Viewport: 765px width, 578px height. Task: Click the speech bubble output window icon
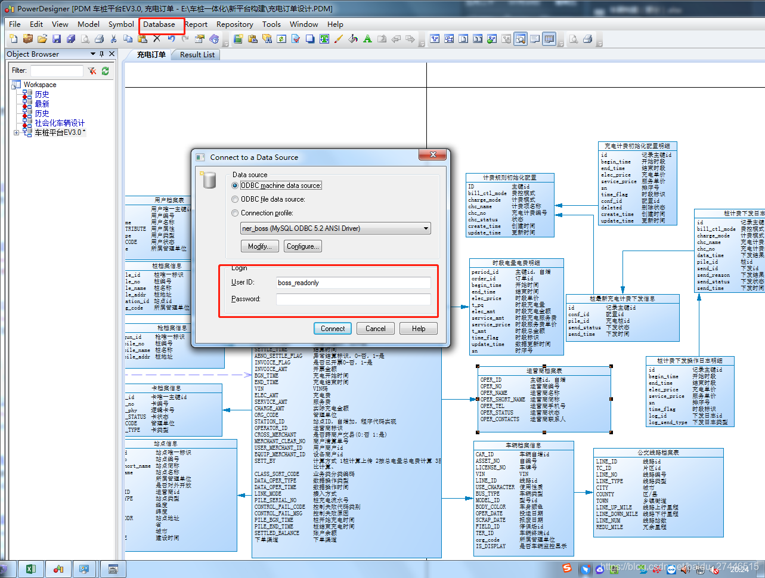[534, 39]
